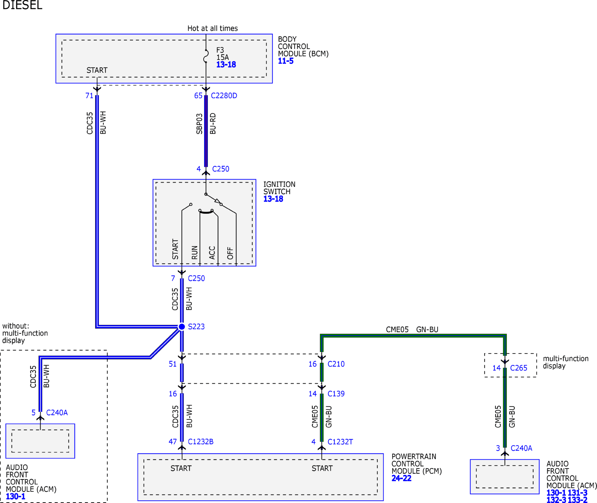Open the 24-22 reference under Powertrain Control Module
The height and width of the screenshot is (503, 597).
(x=401, y=478)
